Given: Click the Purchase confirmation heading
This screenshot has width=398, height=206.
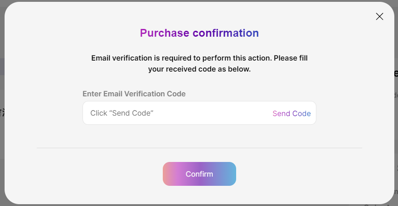Looking at the screenshot, I should (x=199, y=33).
